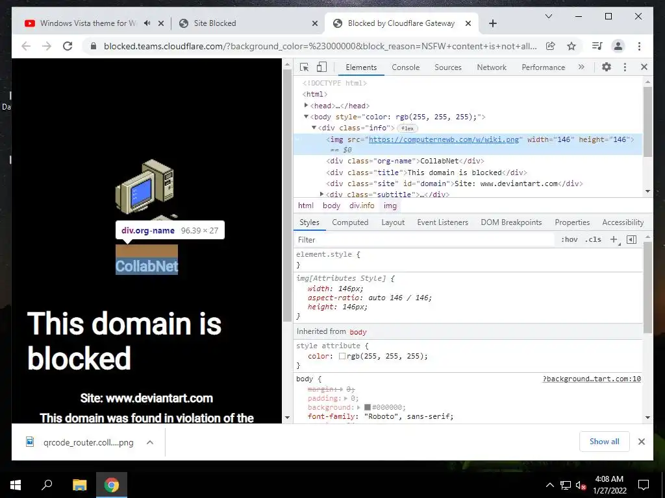The height and width of the screenshot is (498, 665).
Task: Switch to the Layout pane
Action: coord(393,222)
